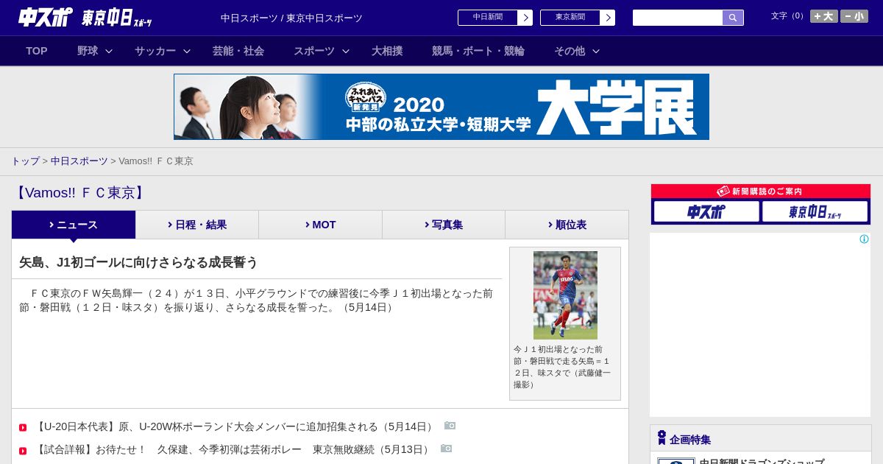Click the search magnifier icon button
Screen dimensions: 883x464
(x=733, y=18)
